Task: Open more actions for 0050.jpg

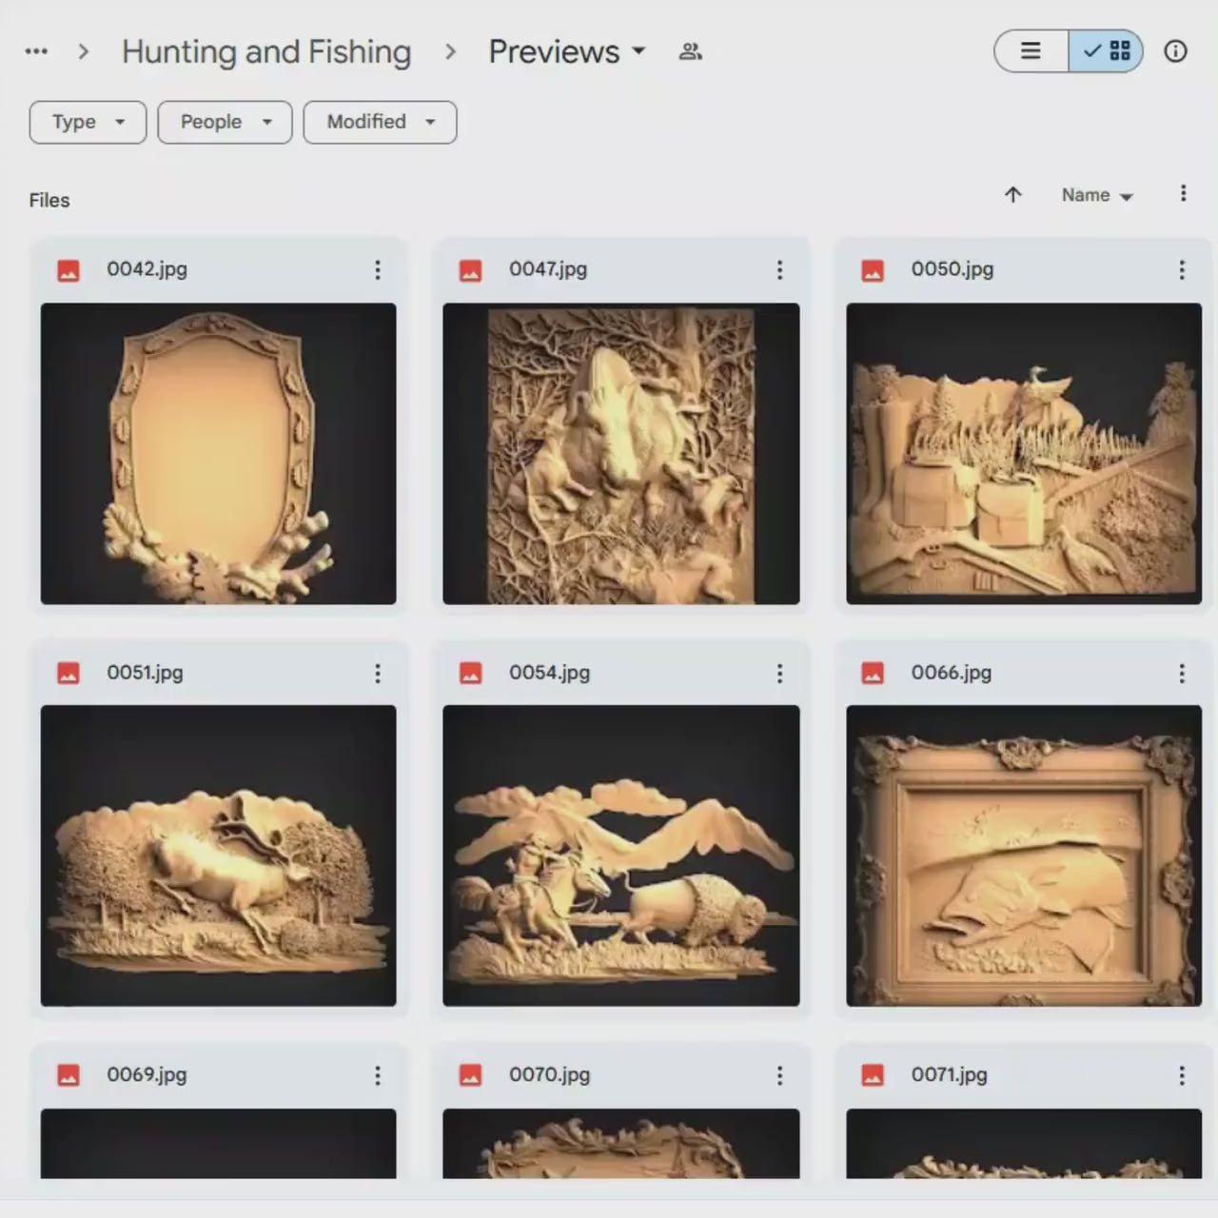Action: [x=1182, y=270]
